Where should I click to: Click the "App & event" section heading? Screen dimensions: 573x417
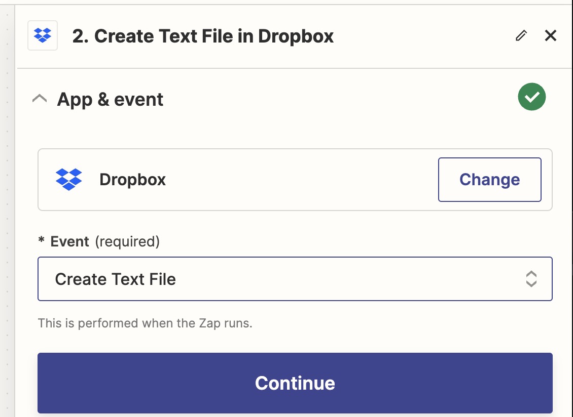(x=110, y=99)
